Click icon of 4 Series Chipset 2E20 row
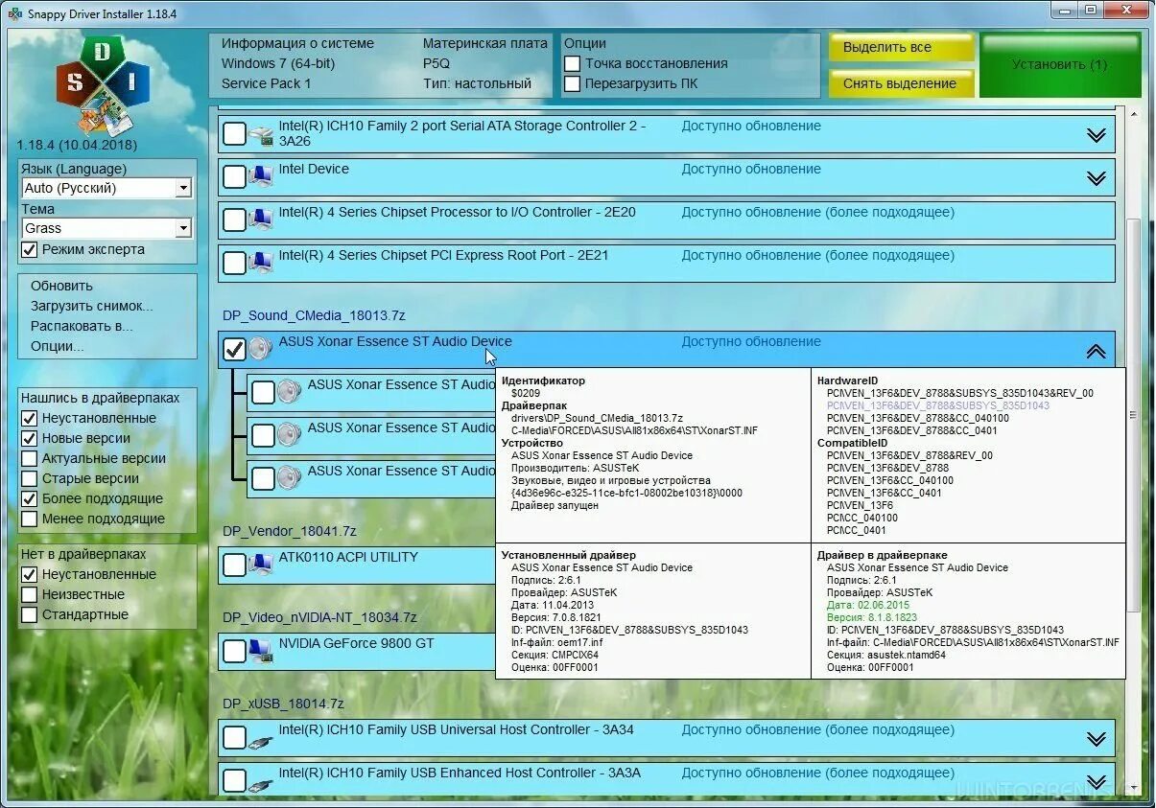 (260, 220)
